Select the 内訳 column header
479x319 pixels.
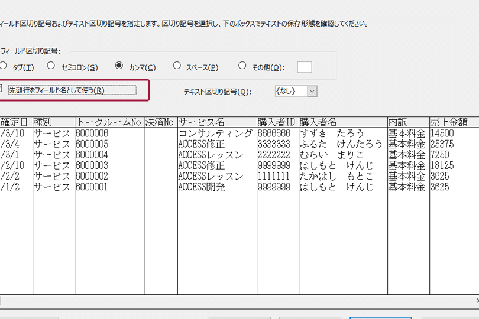point(399,122)
